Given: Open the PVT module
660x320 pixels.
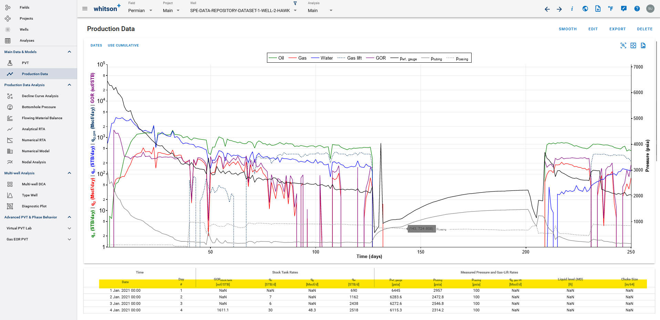Looking at the screenshot, I should 38,63.
